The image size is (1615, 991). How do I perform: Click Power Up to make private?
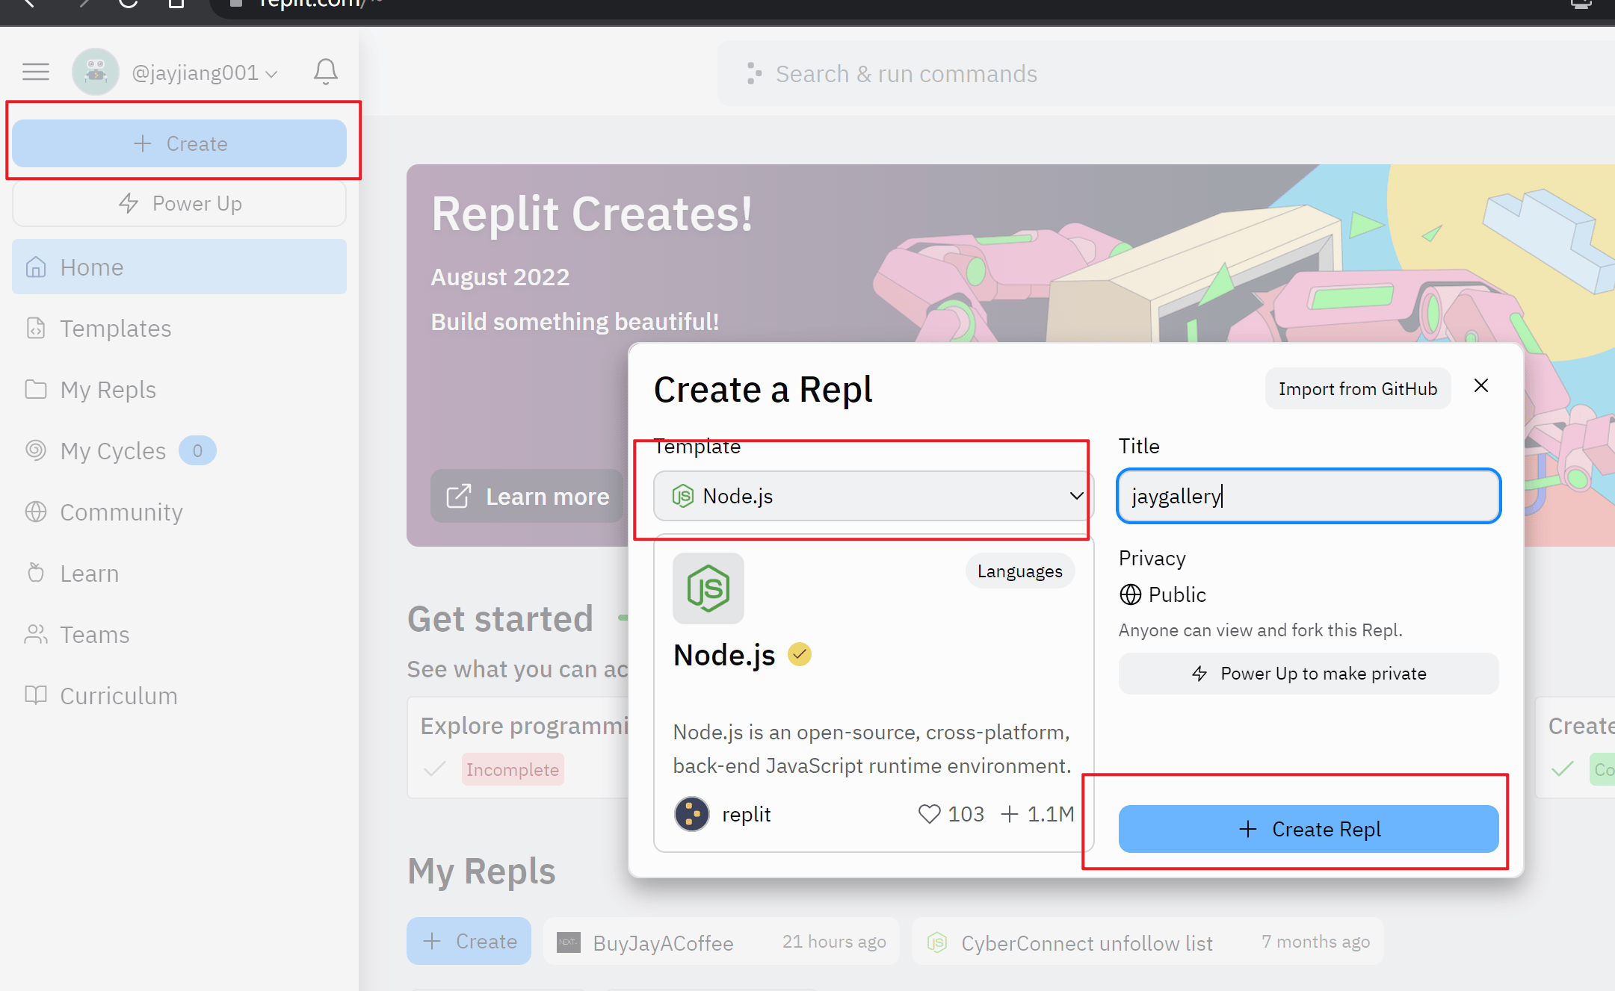coord(1308,674)
